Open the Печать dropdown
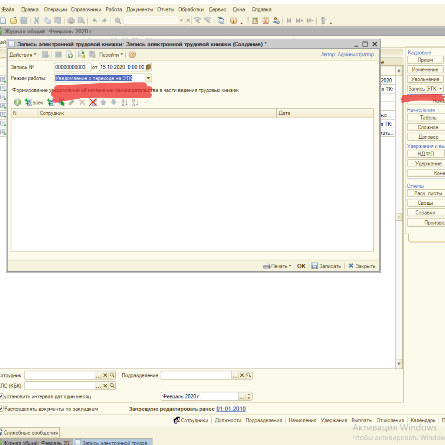 (277, 266)
